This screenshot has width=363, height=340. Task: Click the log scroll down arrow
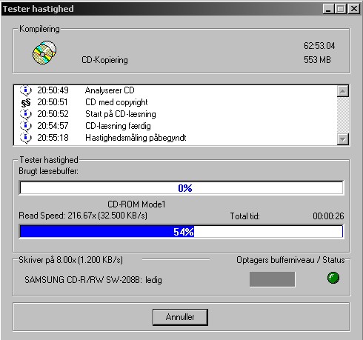(343, 139)
